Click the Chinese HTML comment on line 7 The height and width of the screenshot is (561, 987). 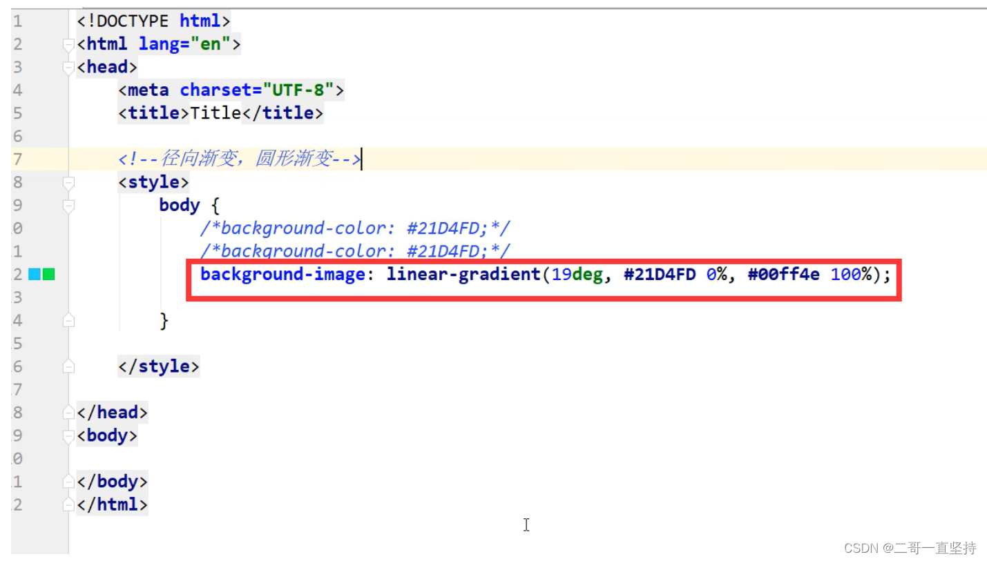(240, 159)
